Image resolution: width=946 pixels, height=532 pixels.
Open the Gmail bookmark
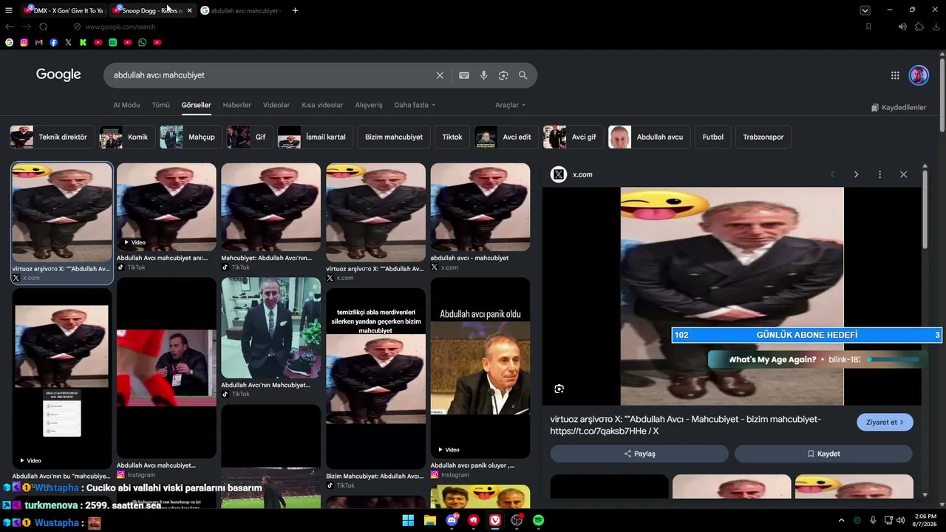(x=38, y=43)
